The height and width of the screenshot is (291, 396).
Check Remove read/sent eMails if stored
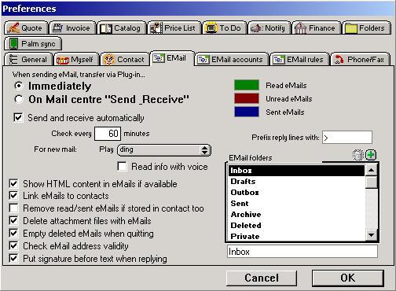13,208
